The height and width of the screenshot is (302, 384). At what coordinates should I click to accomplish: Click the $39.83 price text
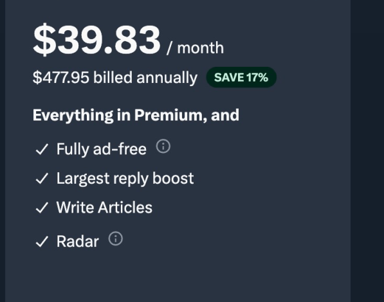[x=96, y=39]
